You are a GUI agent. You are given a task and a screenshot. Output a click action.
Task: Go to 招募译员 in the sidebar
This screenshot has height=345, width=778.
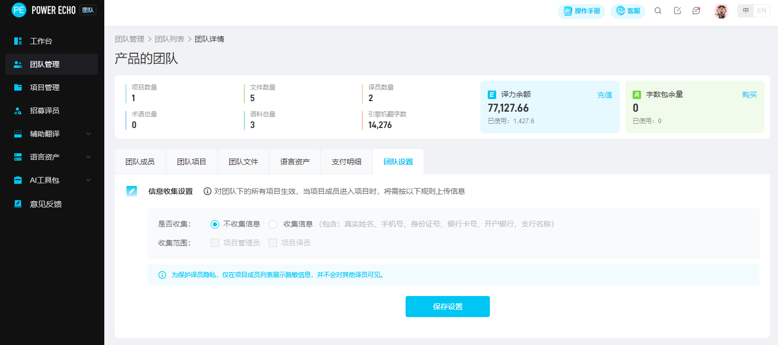tap(45, 111)
